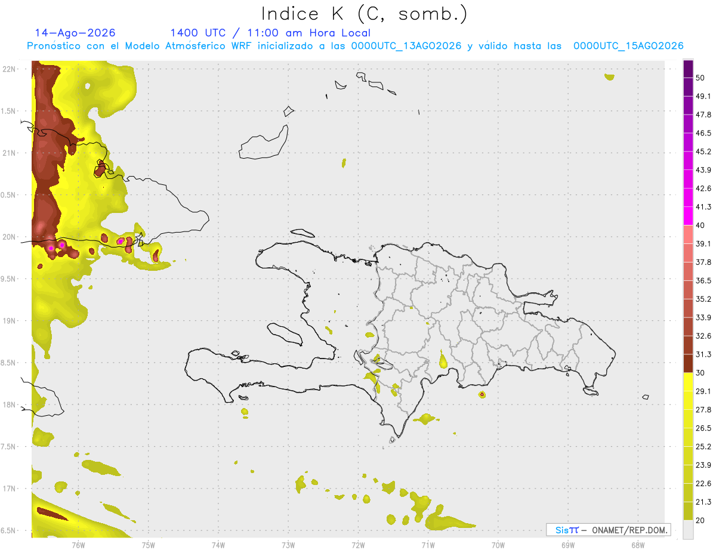Select the "20N" latitude label
Viewport: 716px width, 553px height.
pyautogui.click(x=10, y=237)
